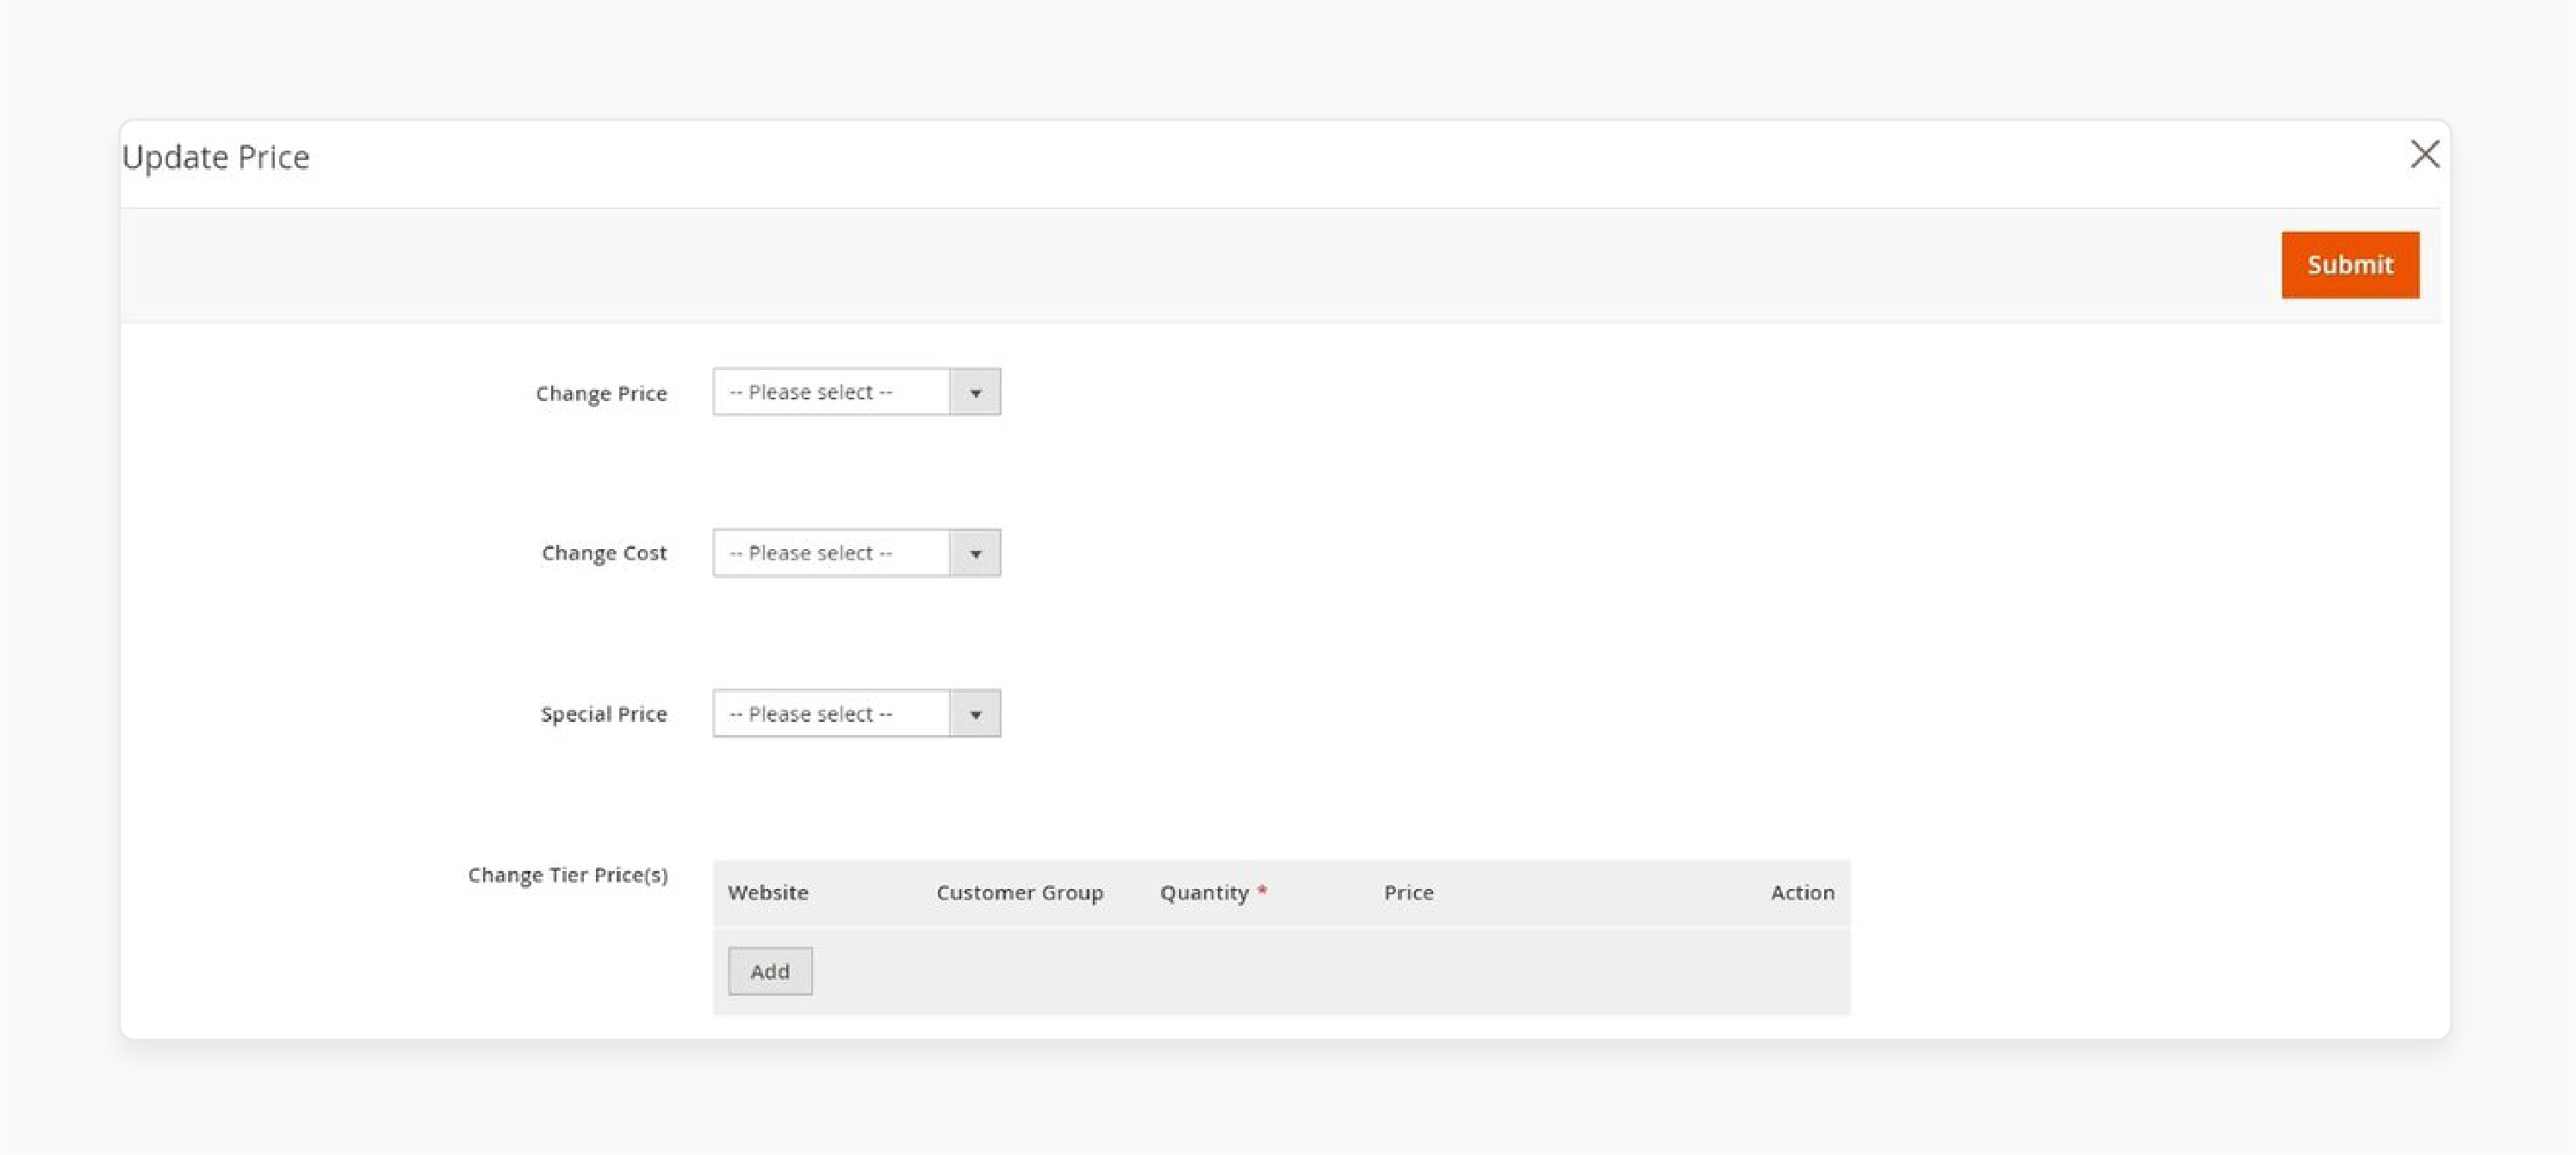
Task: Click the Quantity column header
Action: (x=1204, y=892)
